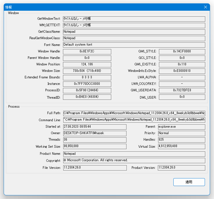The height and width of the screenshot is (199, 214).
Task: Click the GWL_STYLE value 0x14CF0000
Action: pos(182,52)
